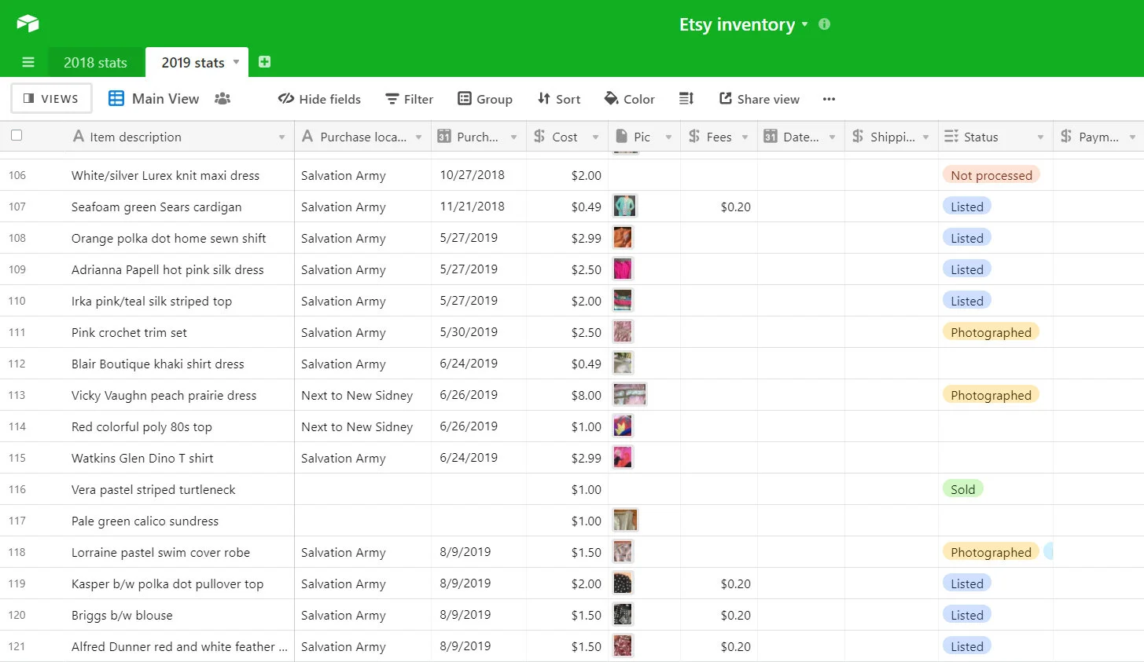The height and width of the screenshot is (662, 1144).
Task: Open Cost column dropdown arrow
Action: (x=595, y=137)
